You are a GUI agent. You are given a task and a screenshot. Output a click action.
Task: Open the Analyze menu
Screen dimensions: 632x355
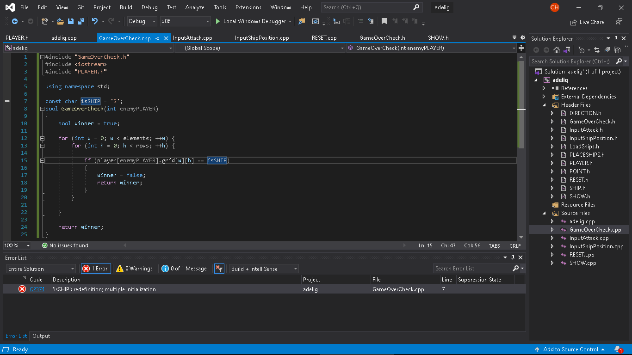195,7
